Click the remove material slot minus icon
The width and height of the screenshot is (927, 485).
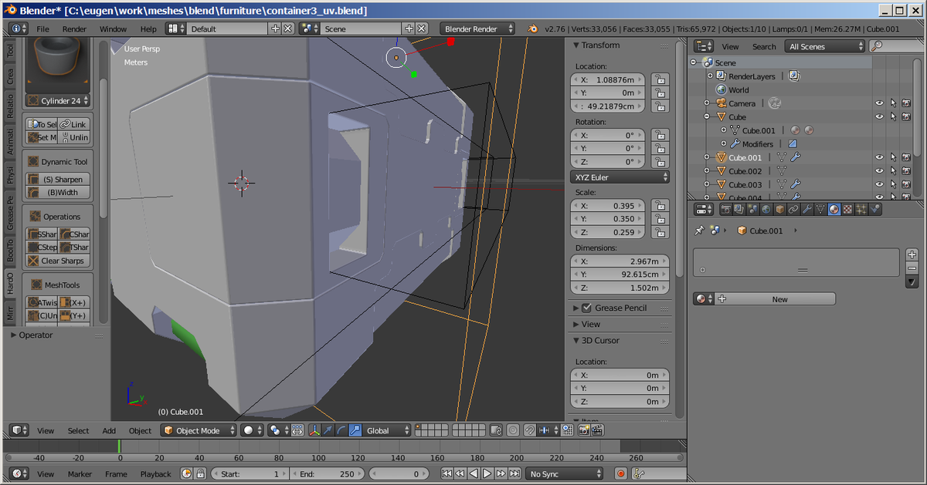[912, 268]
